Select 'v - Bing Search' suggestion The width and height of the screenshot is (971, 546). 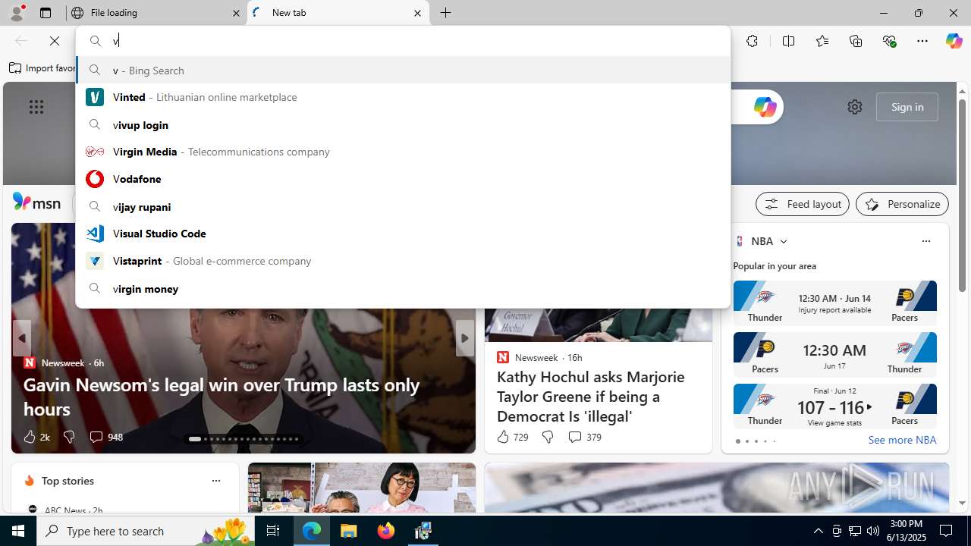coord(403,70)
